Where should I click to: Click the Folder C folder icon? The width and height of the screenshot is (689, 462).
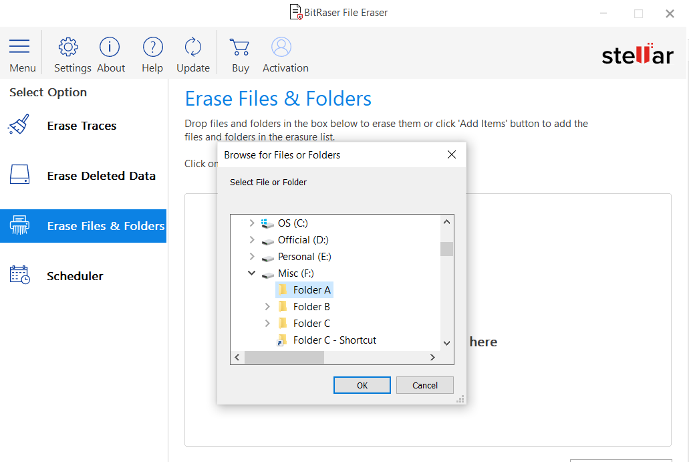tap(283, 323)
